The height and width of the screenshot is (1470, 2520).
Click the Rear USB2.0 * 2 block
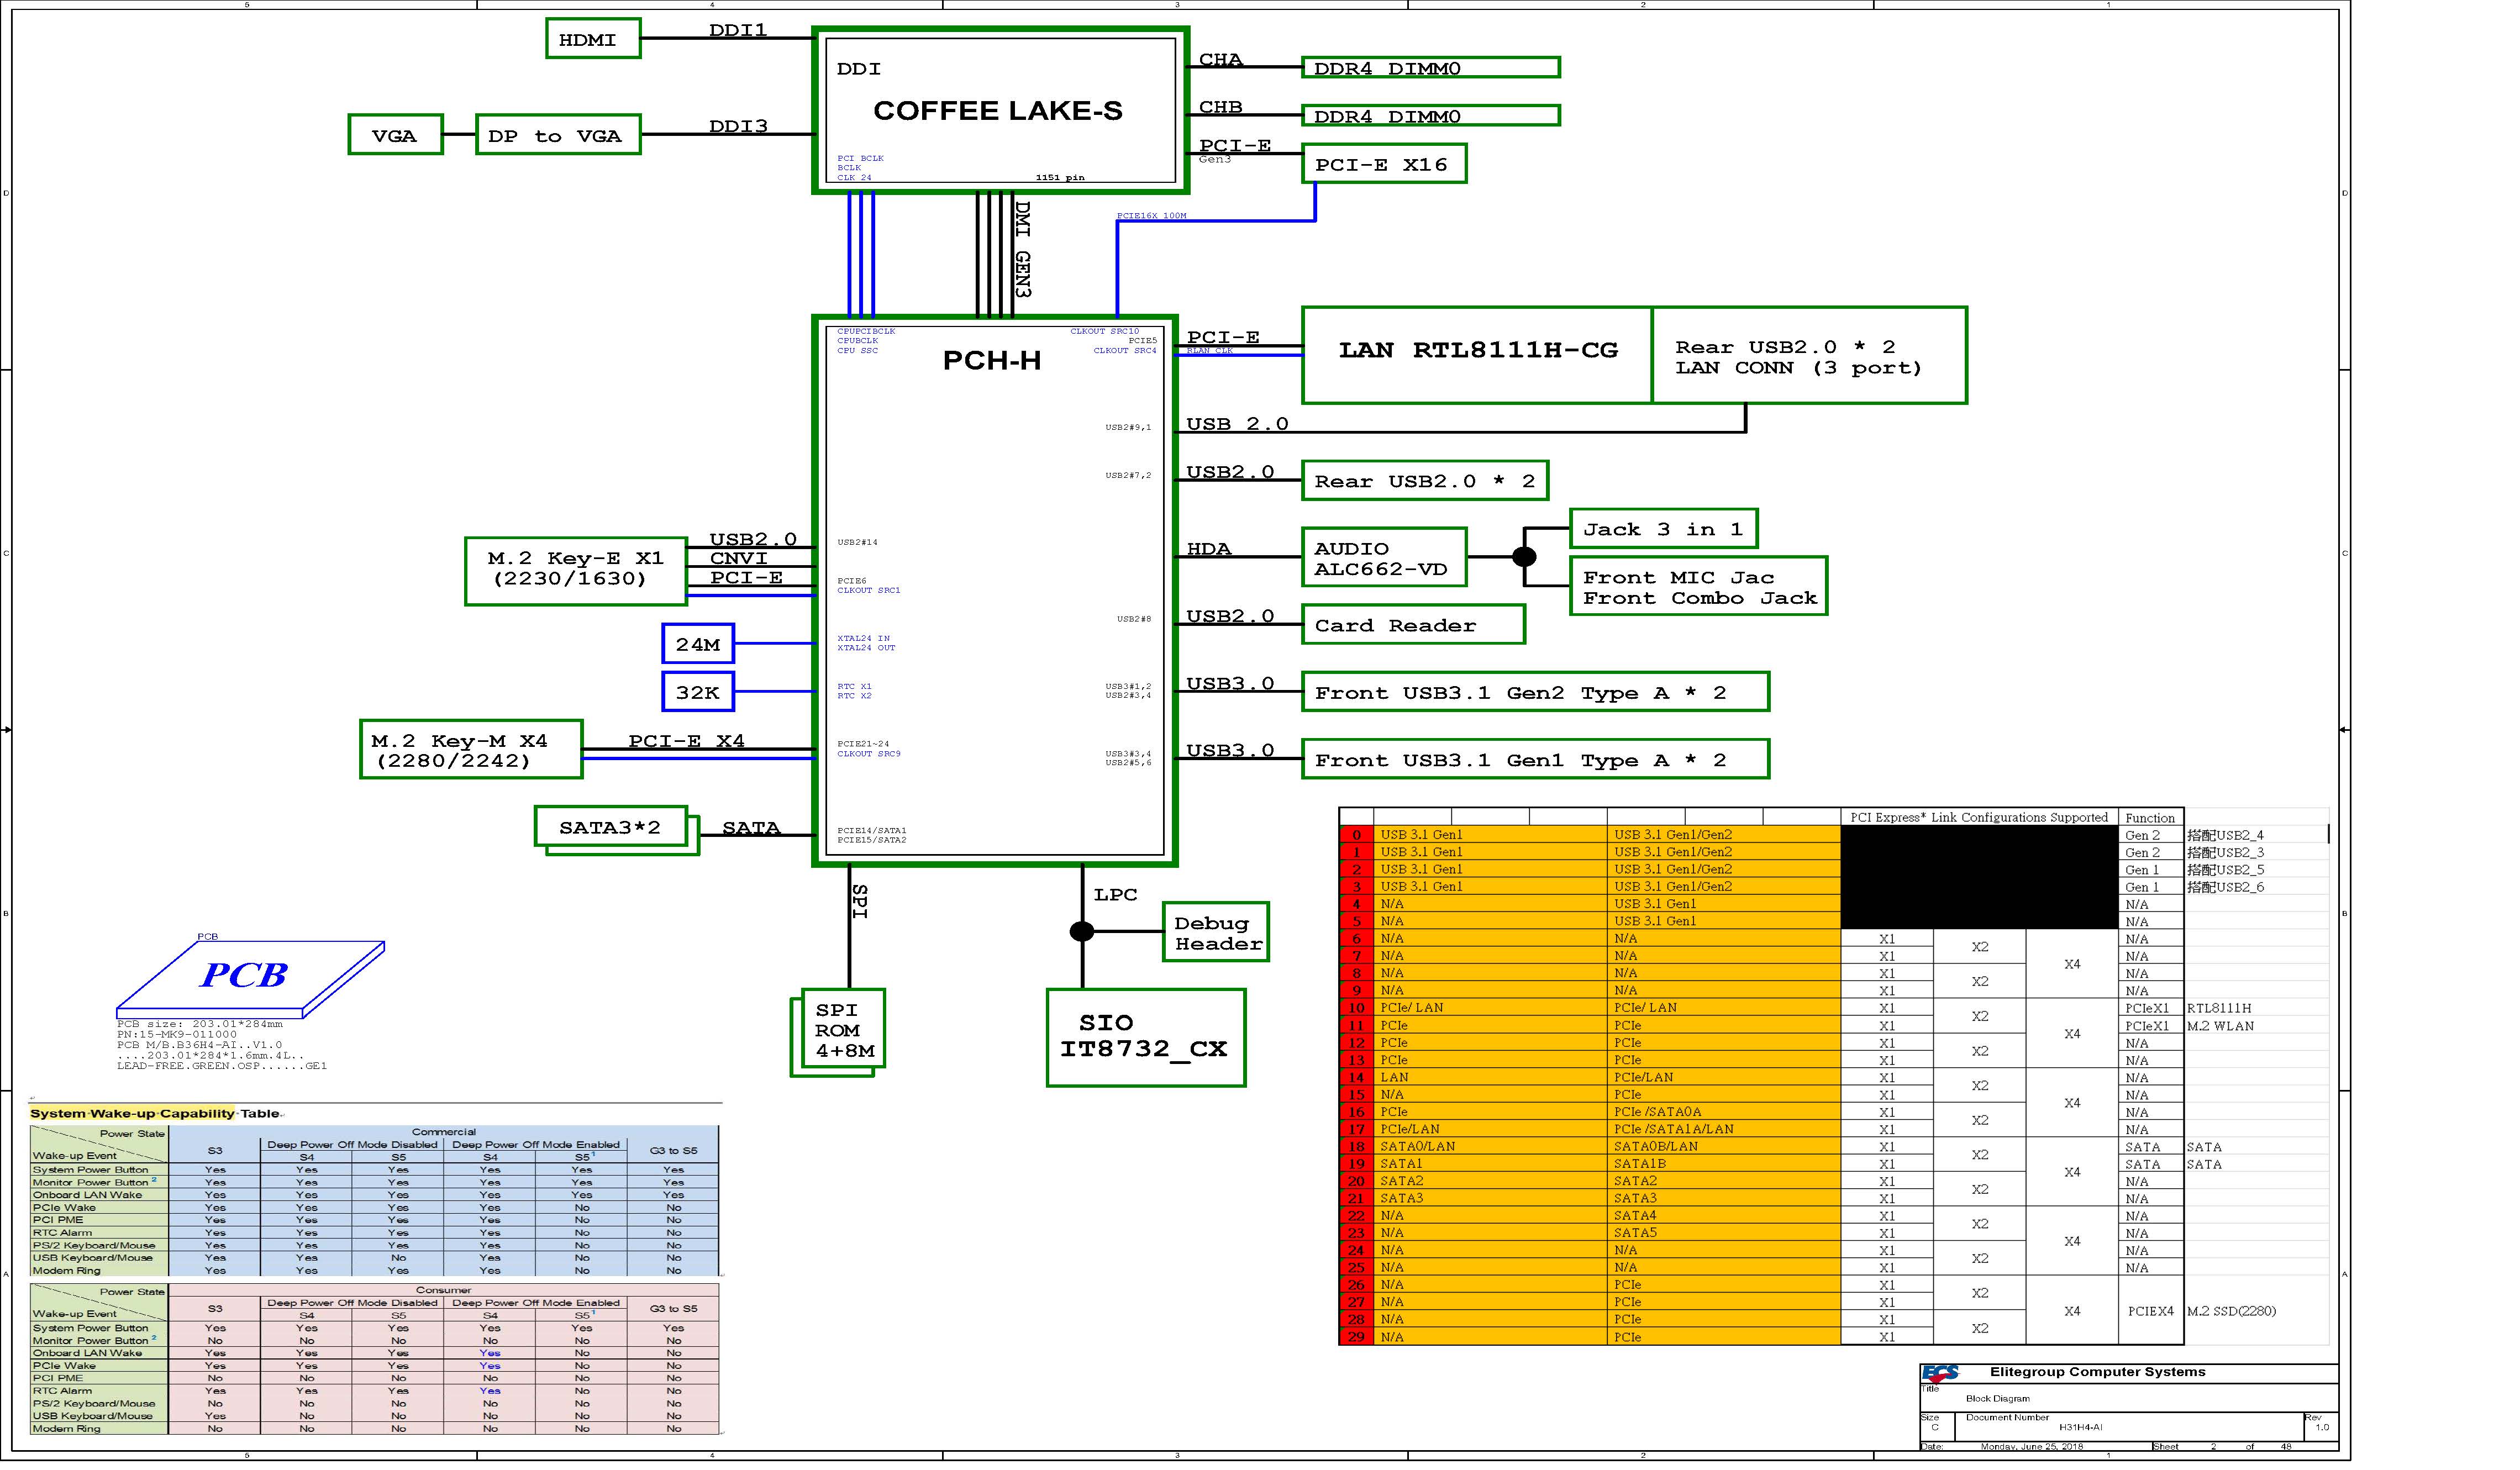1424,480
